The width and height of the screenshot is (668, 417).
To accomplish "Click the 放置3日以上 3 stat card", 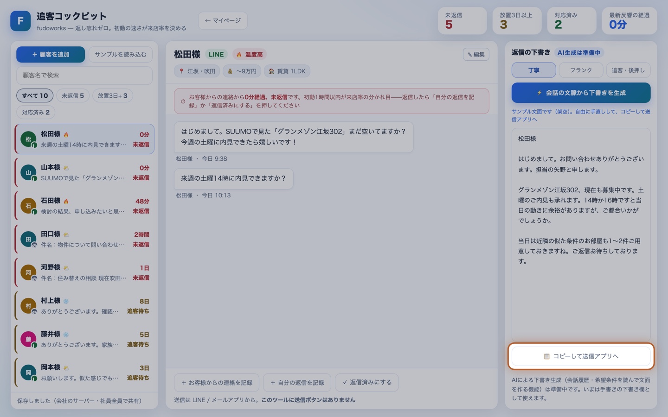I will [x=517, y=21].
